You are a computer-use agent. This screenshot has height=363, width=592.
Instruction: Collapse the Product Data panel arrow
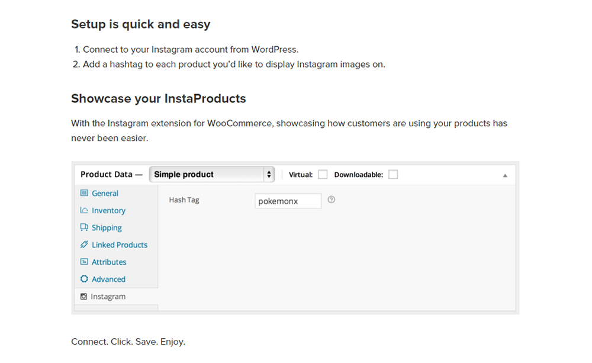(x=505, y=175)
